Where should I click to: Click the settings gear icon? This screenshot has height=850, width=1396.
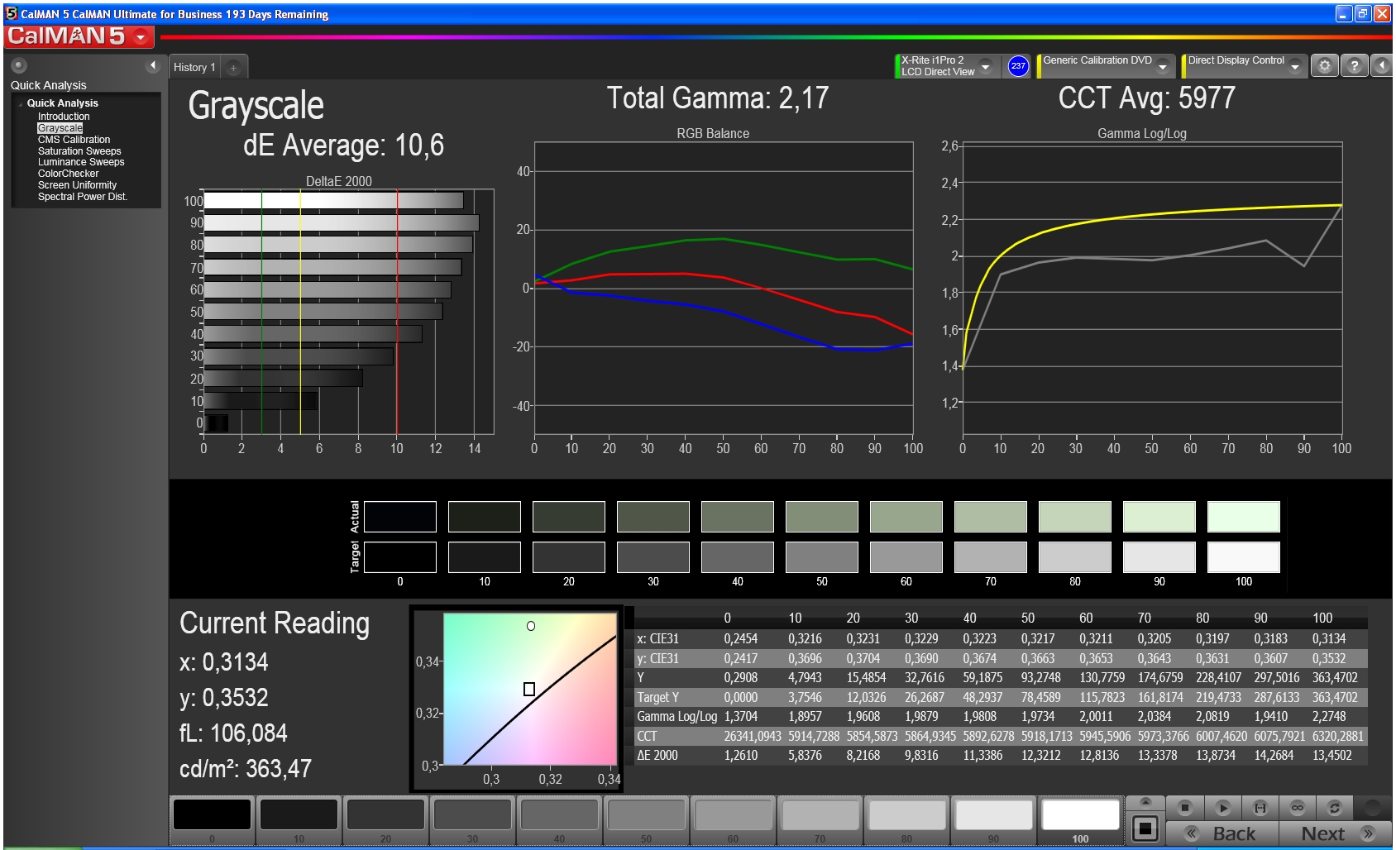pyautogui.click(x=1325, y=65)
